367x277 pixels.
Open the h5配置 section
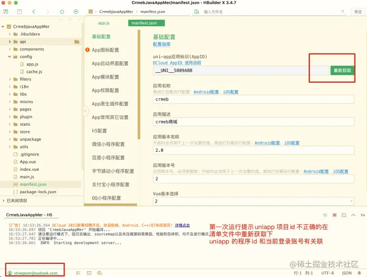point(99,131)
